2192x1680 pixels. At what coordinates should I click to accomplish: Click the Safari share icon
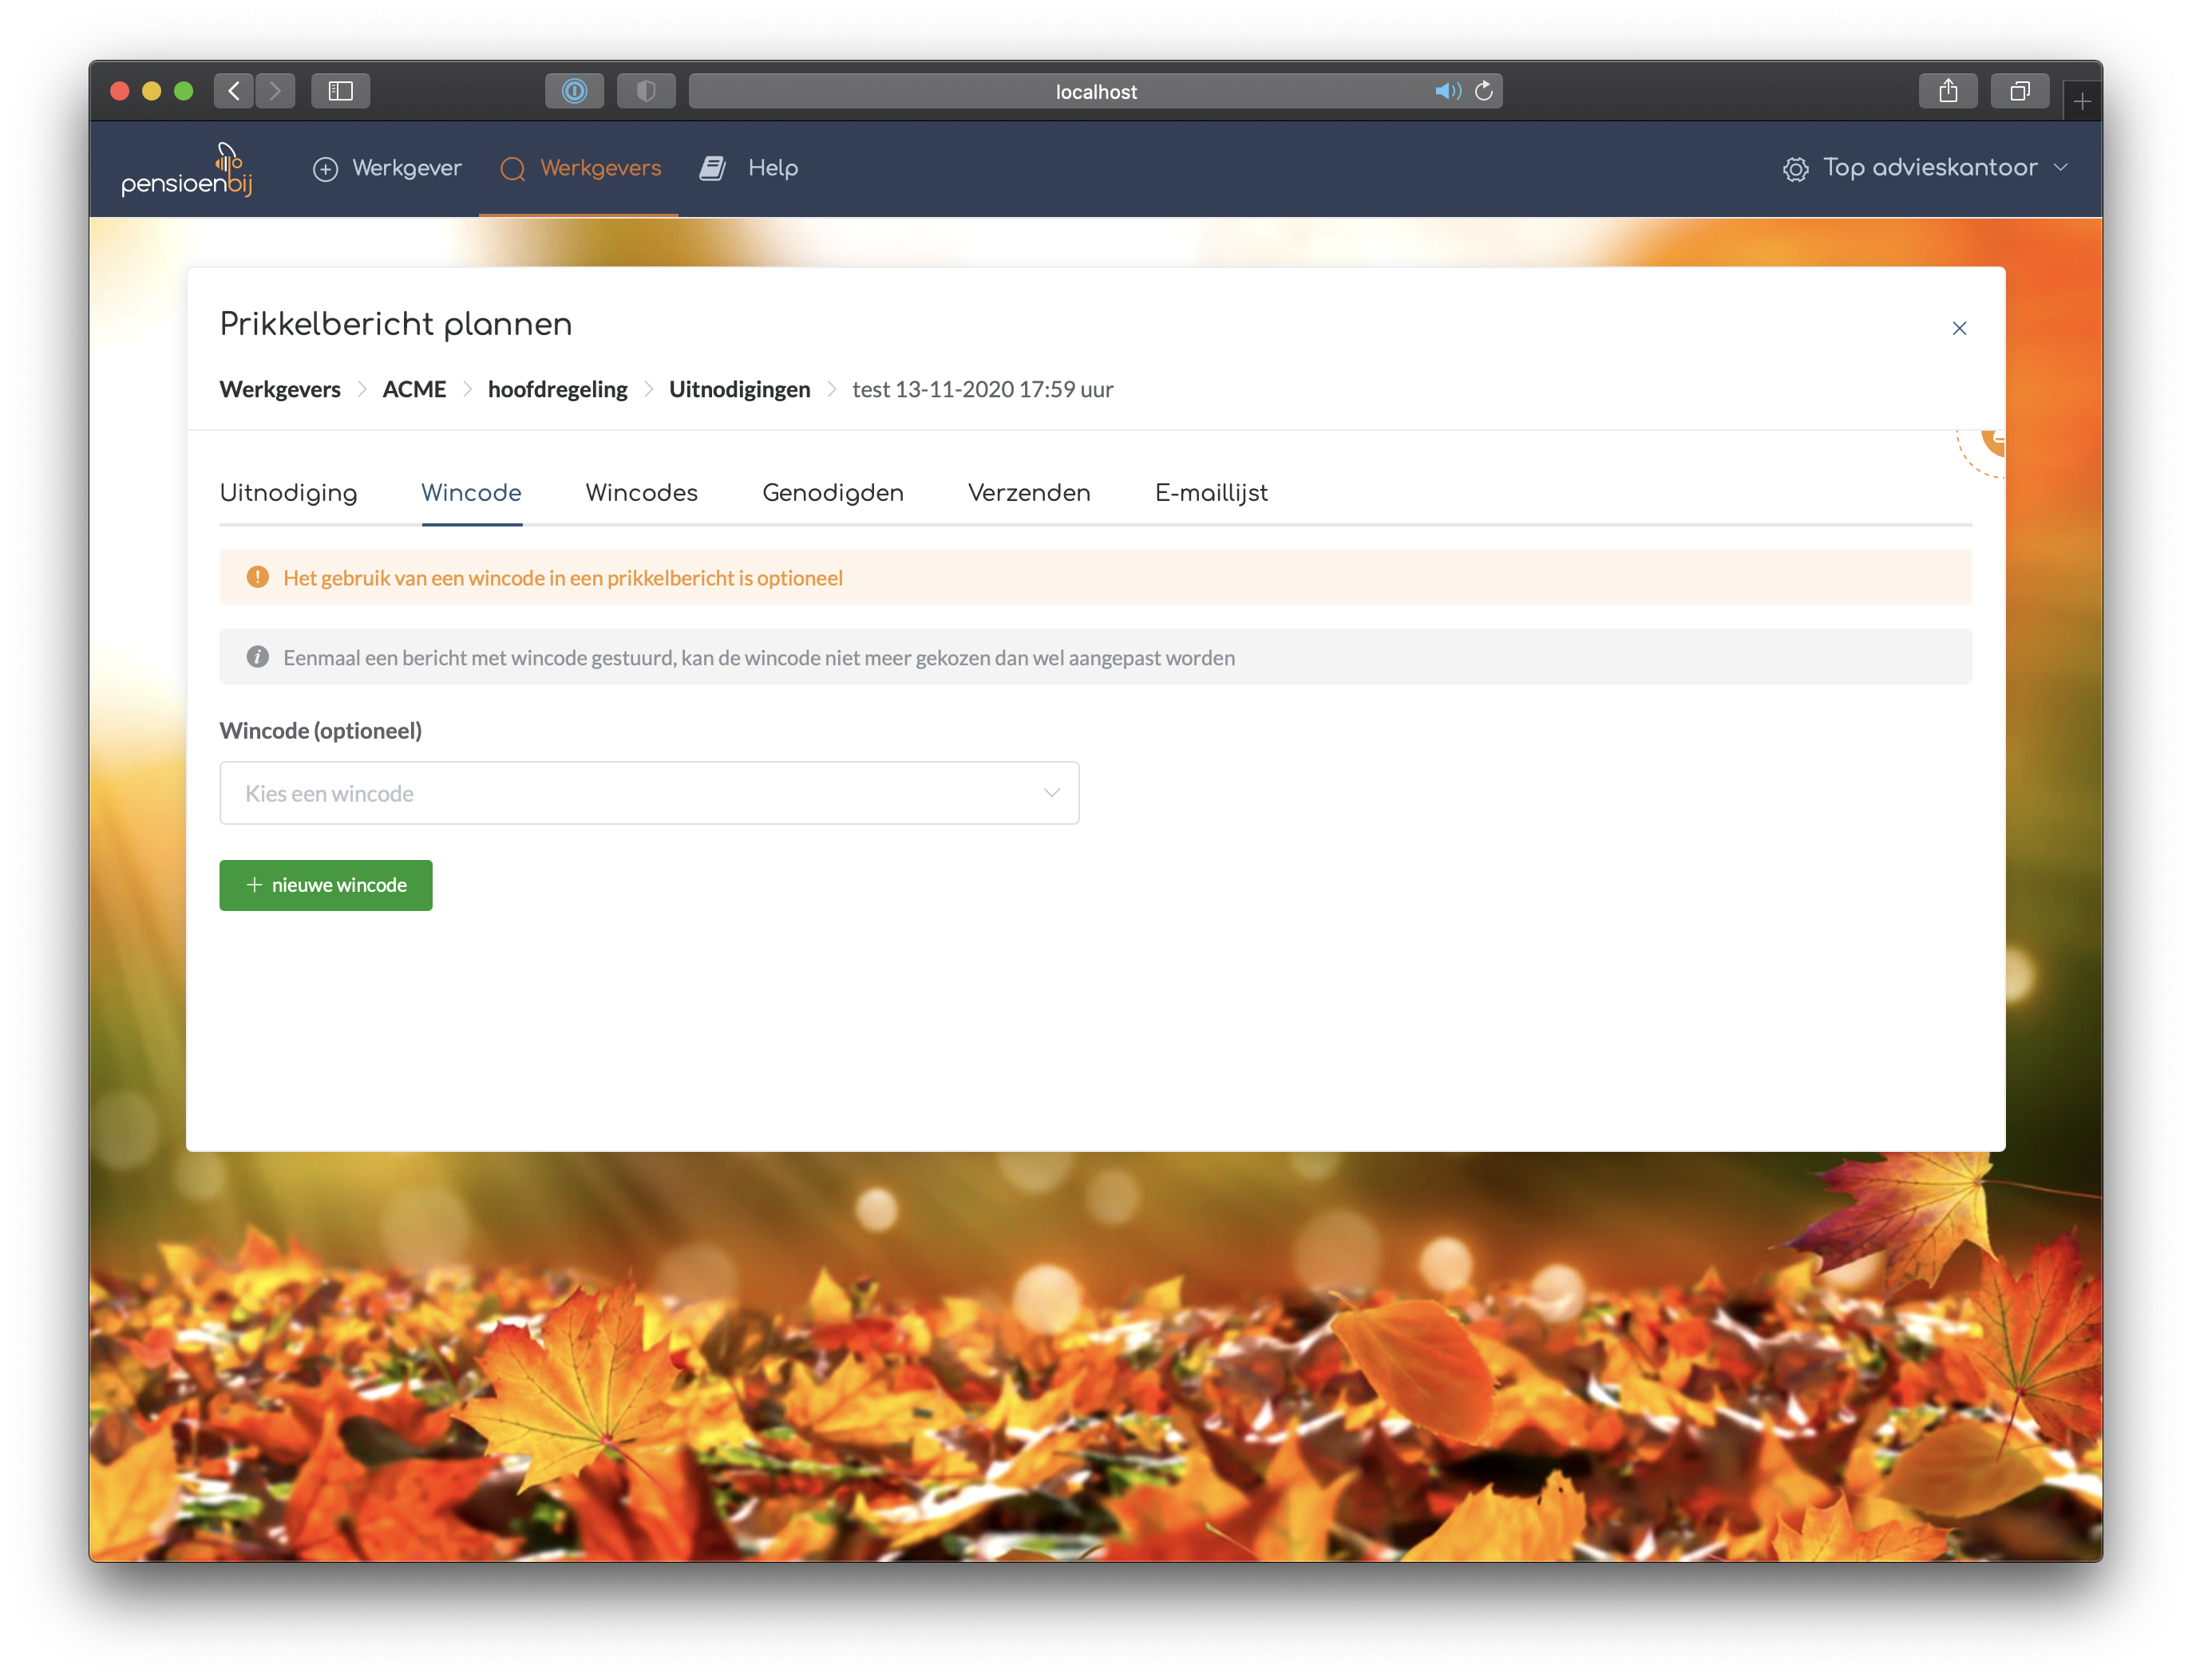[x=1947, y=91]
